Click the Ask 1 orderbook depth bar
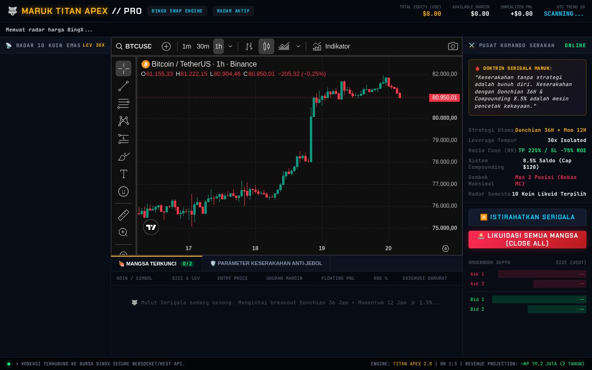 tap(542, 274)
